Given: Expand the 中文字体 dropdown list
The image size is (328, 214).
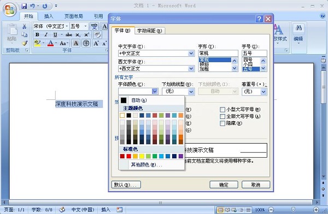Looking at the screenshot, I should (x=191, y=53).
